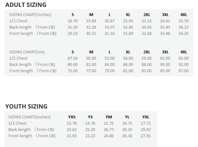This screenshot has height=147, width=198.
Task: Select the XL header in the cm chart
Action: point(128,52)
